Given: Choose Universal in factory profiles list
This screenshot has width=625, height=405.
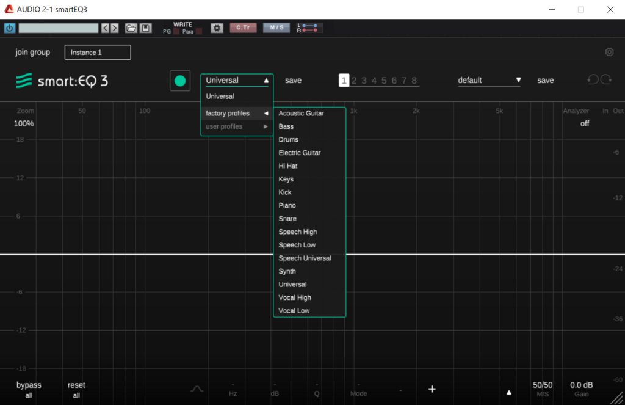Looking at the screenshot, I should [309, 285].
